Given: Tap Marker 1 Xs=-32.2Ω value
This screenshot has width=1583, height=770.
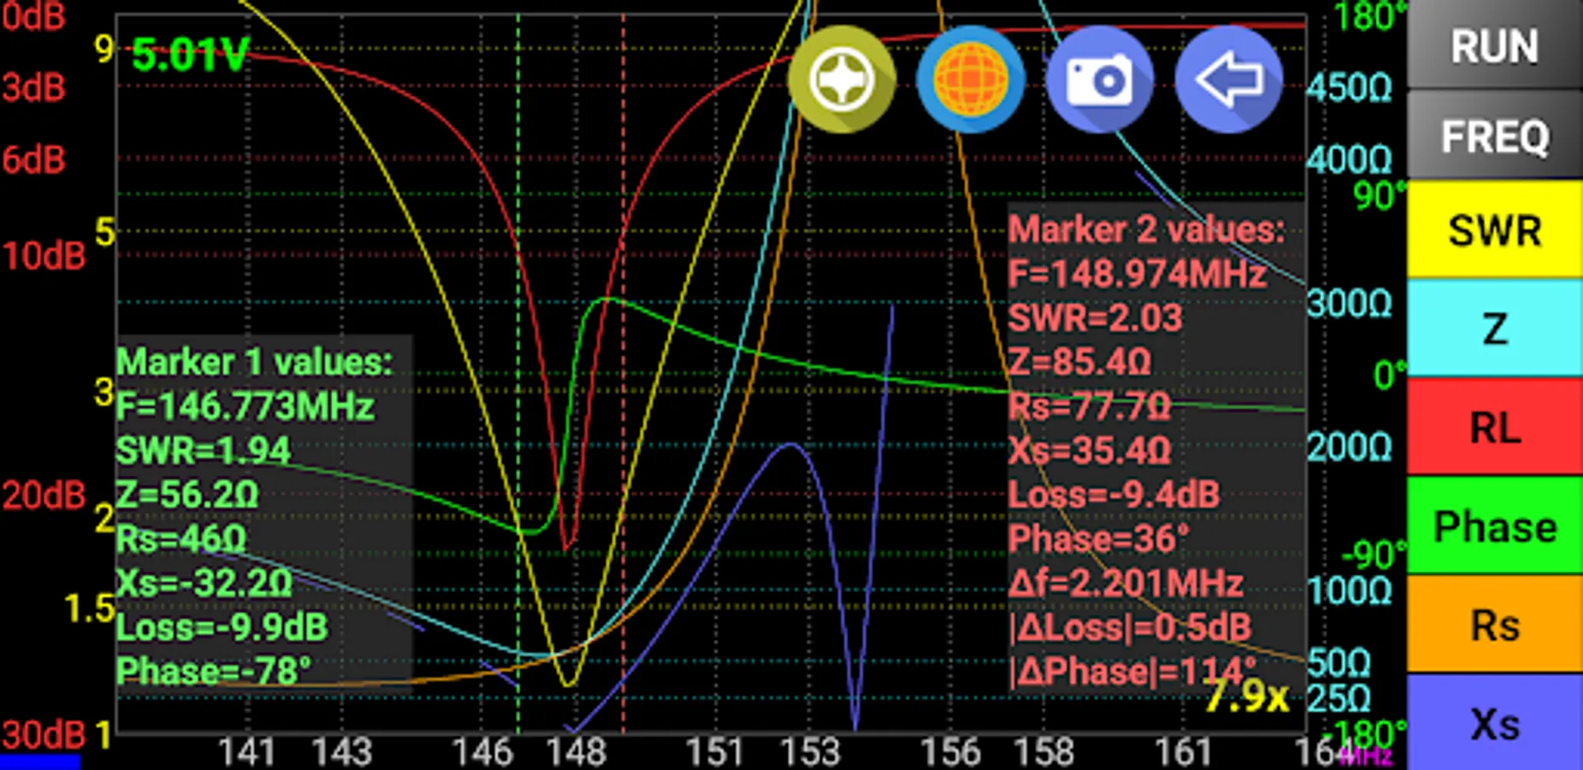Looking at the screenshot, I should click(204, 583).
